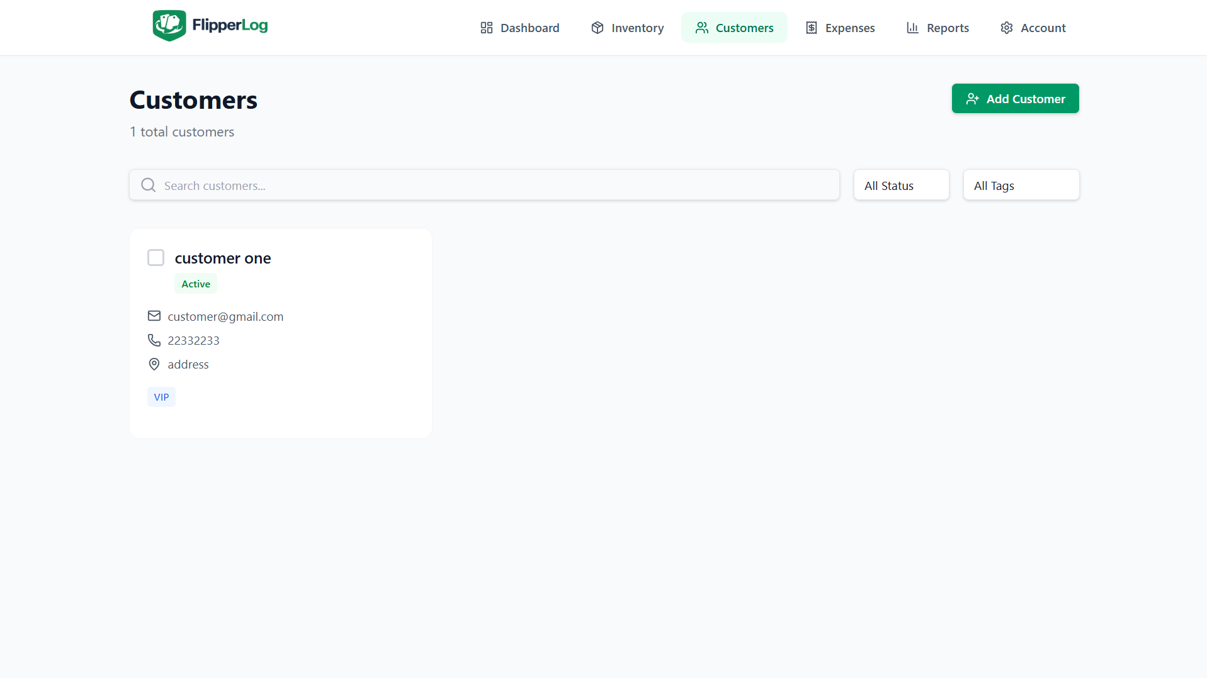Click the search magnifier icon

point(149,185)
